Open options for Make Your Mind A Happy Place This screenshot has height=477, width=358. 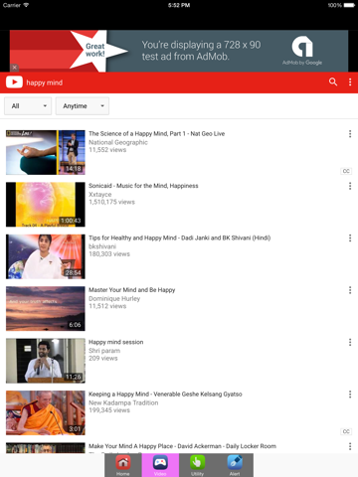tap(350, 446)
